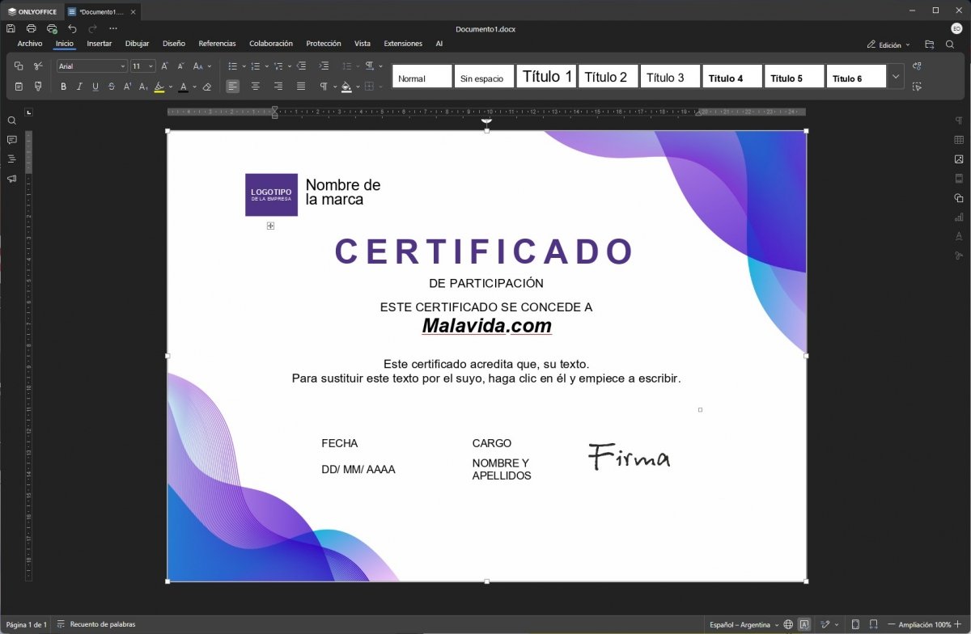
Task: Select the superscript icon
Action: pyautogui.click(x=126, y=87)
